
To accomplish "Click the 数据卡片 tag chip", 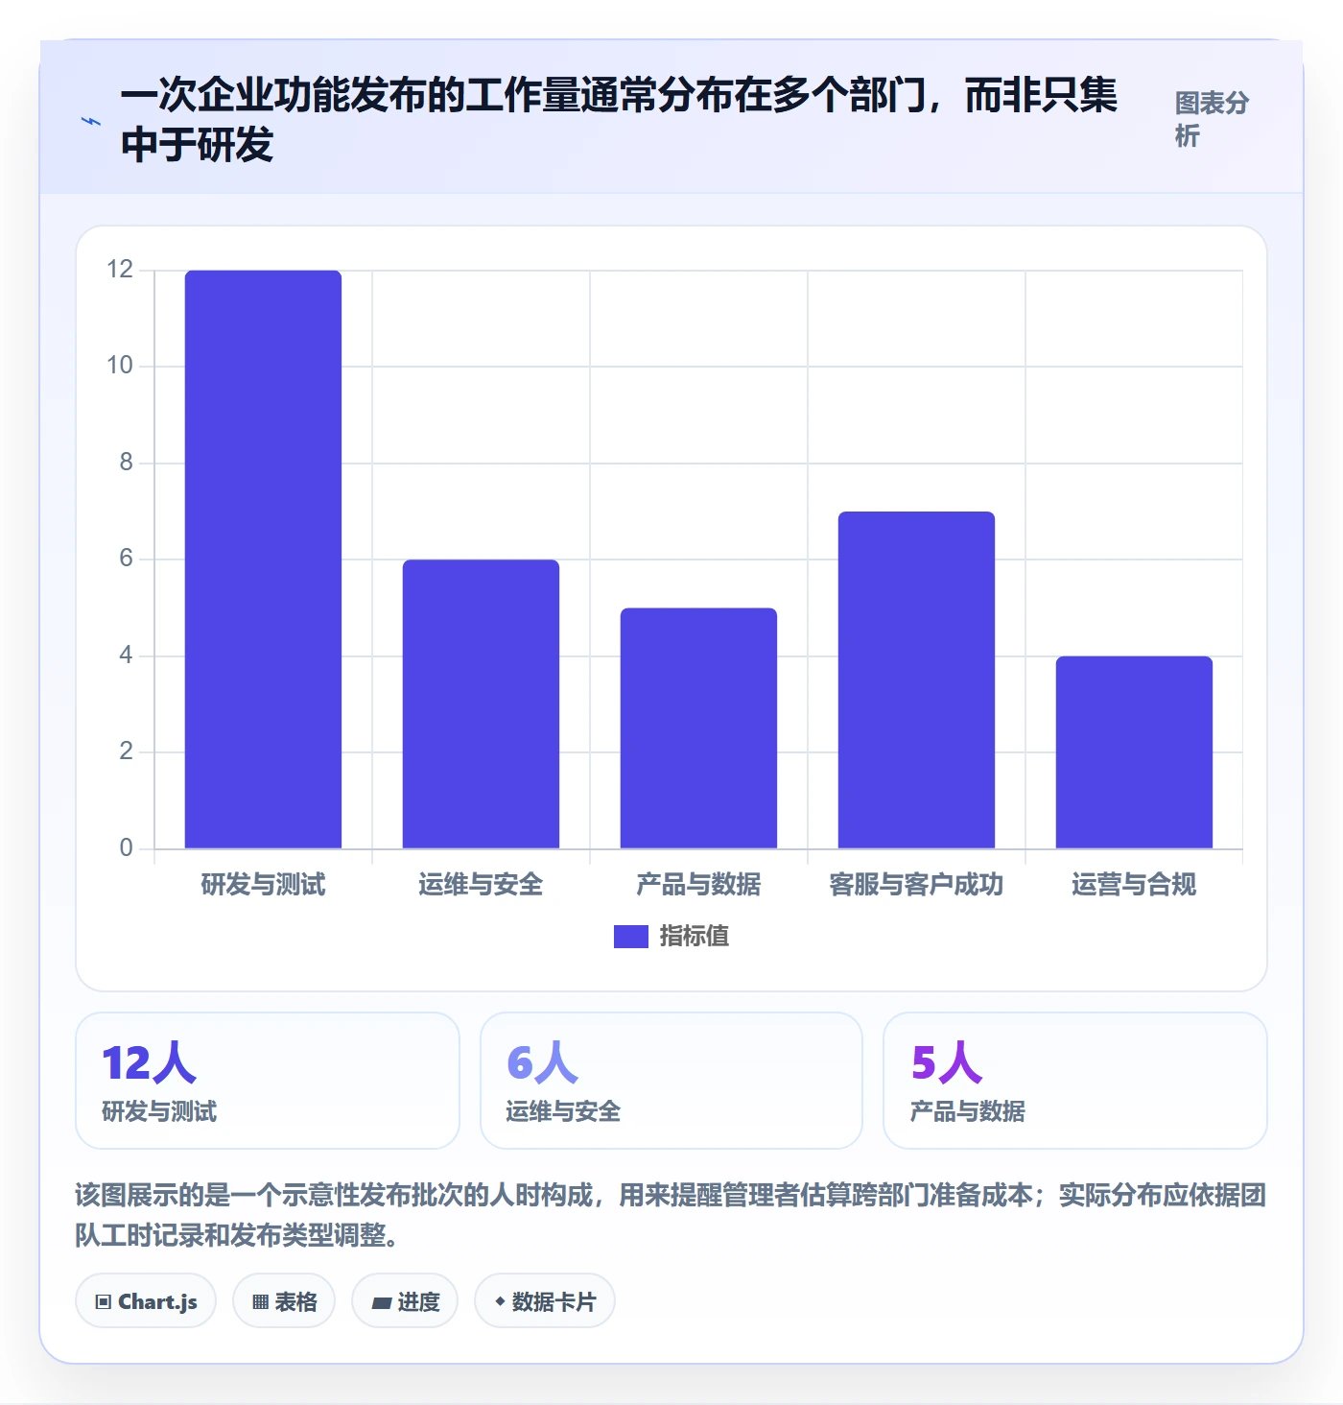I will point(545,1300).
